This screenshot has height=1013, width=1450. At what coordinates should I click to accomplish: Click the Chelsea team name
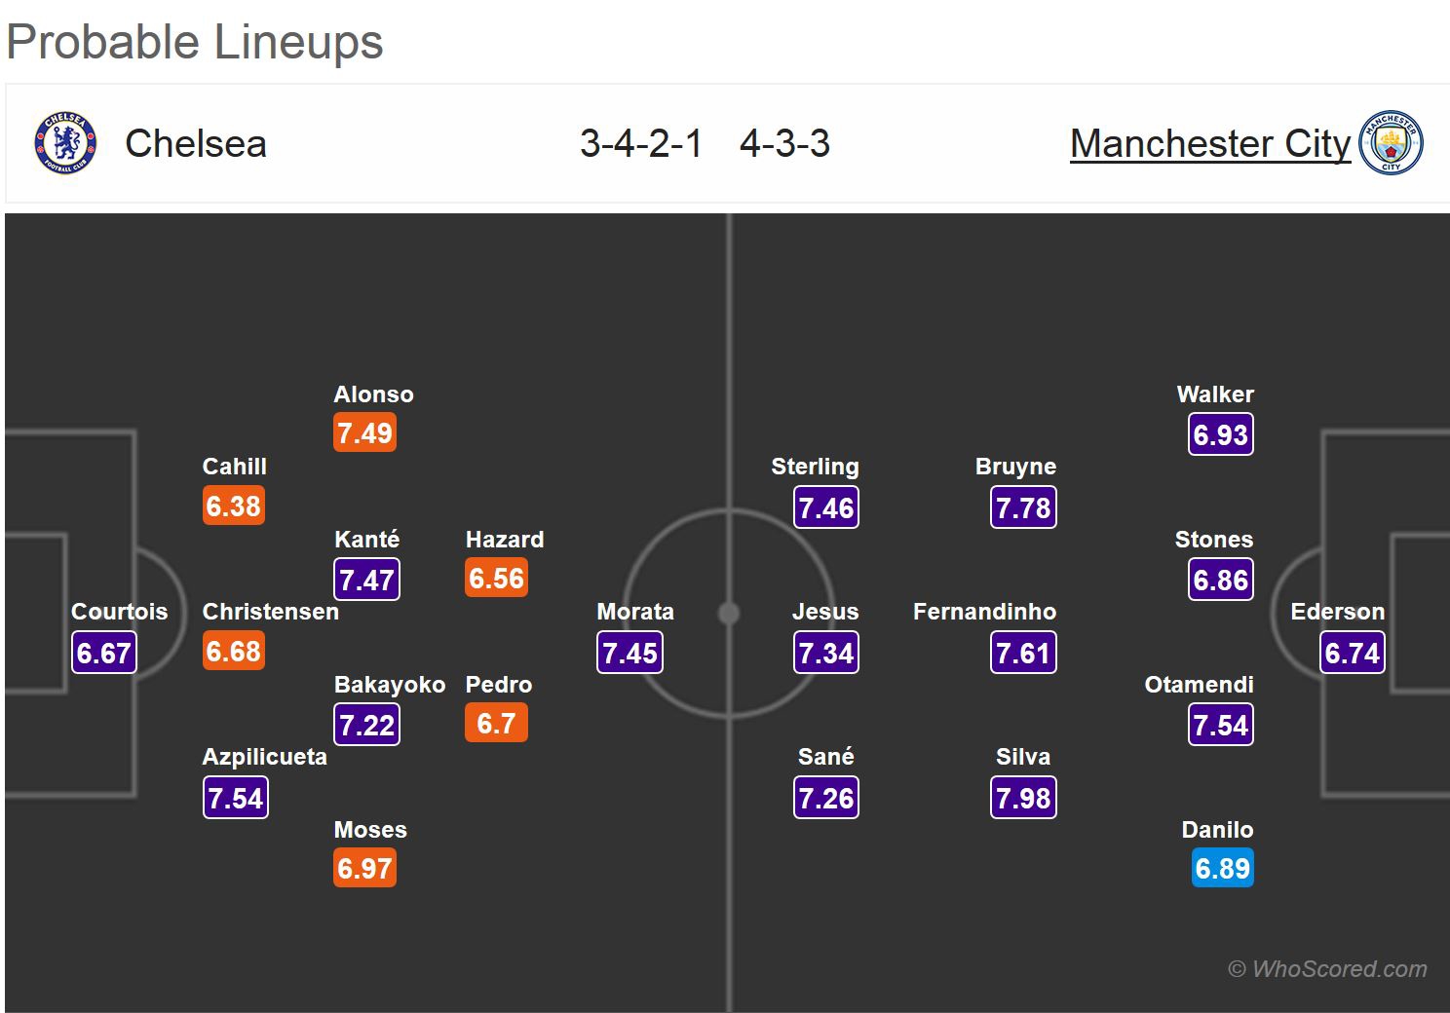(195, 144)
